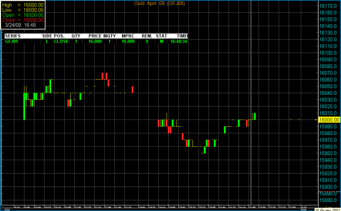Click the PRICE column header
This screenshot has height=211, width=341.
coord(95,36)
